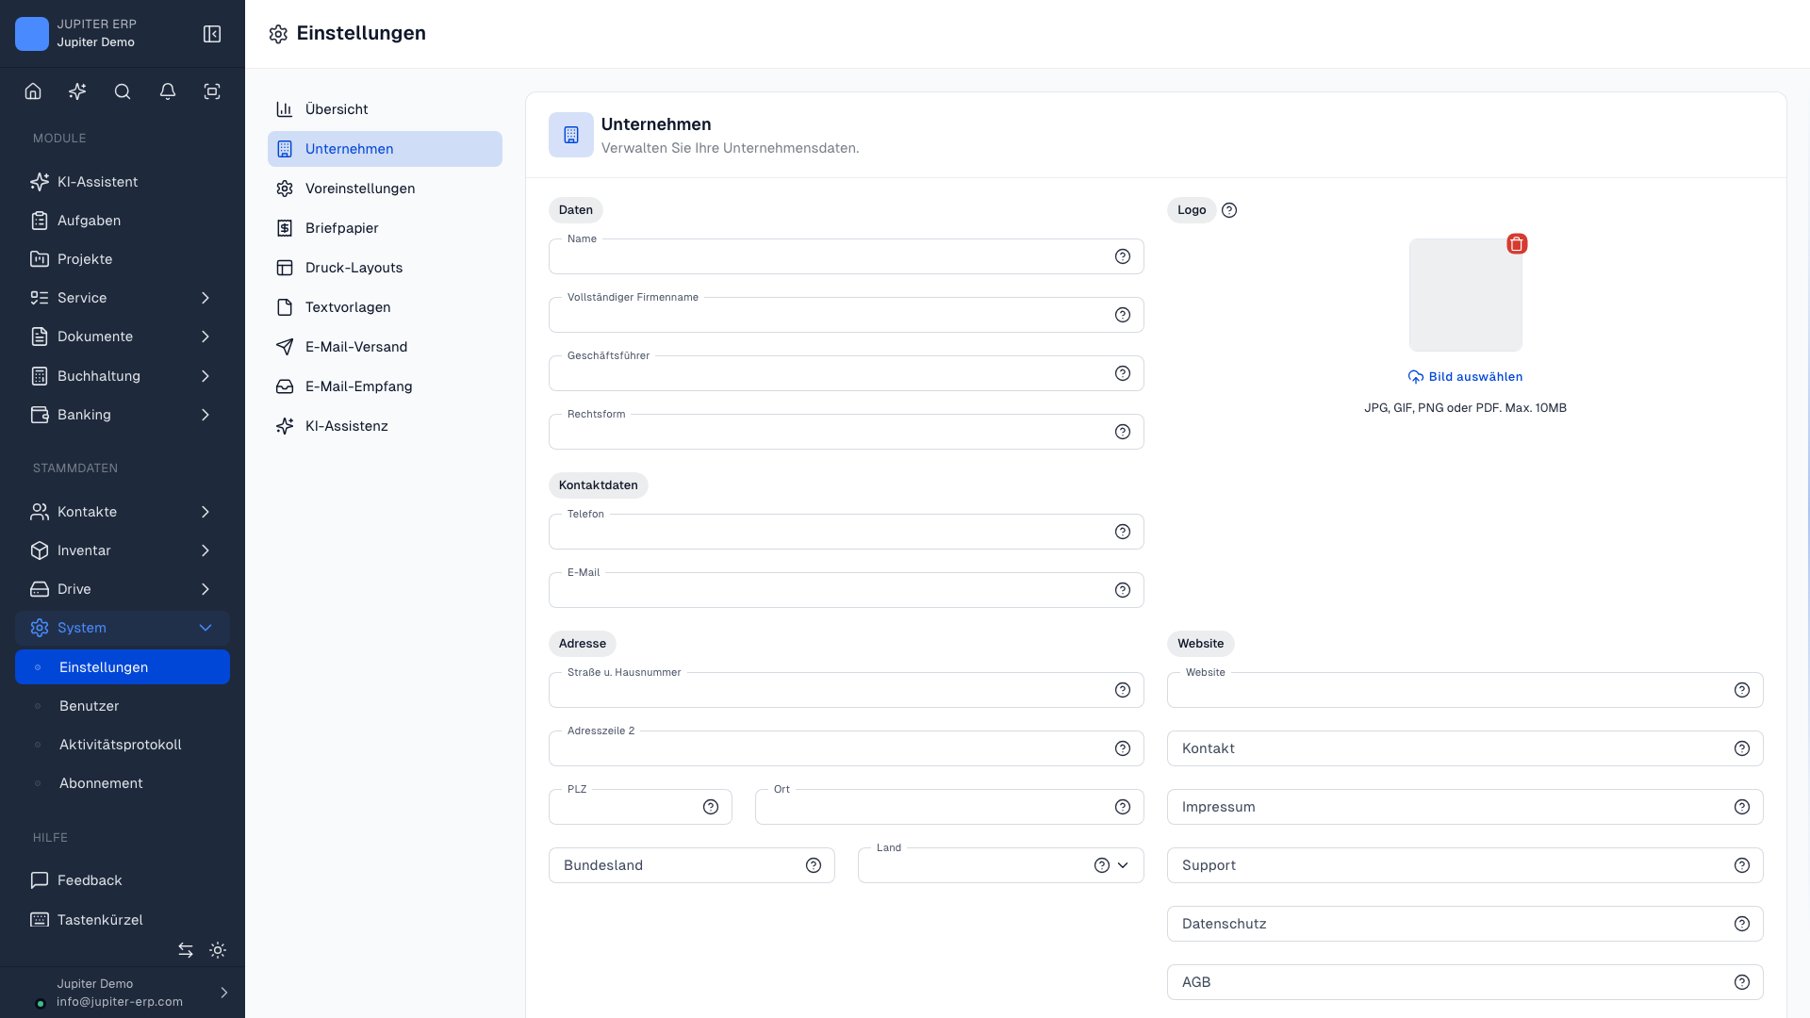1810x1018 pixels.
Task: Open the Land dropdown
Action: point(1001,865)
